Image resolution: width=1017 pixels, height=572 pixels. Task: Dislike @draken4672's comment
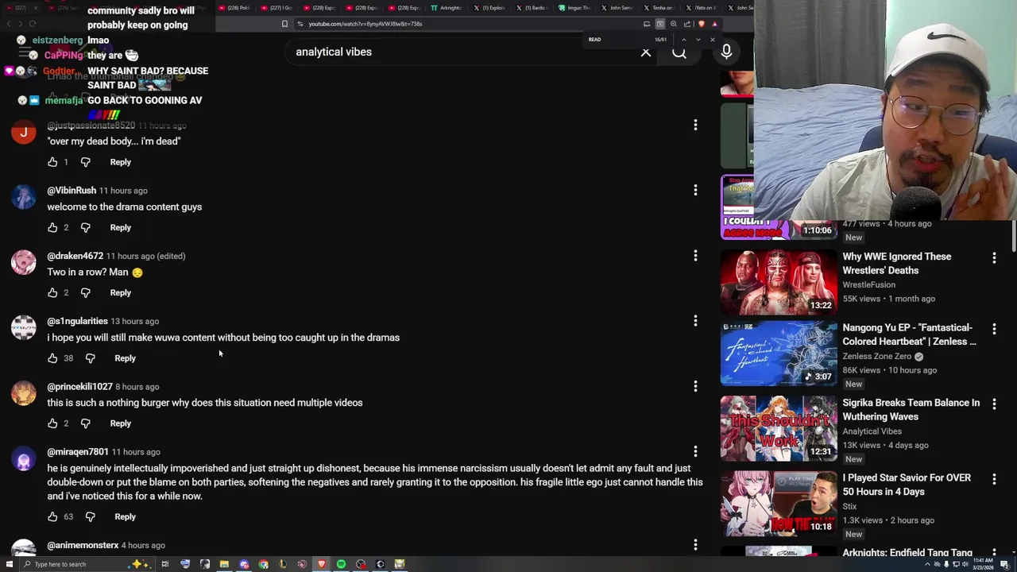pos(86,292)
